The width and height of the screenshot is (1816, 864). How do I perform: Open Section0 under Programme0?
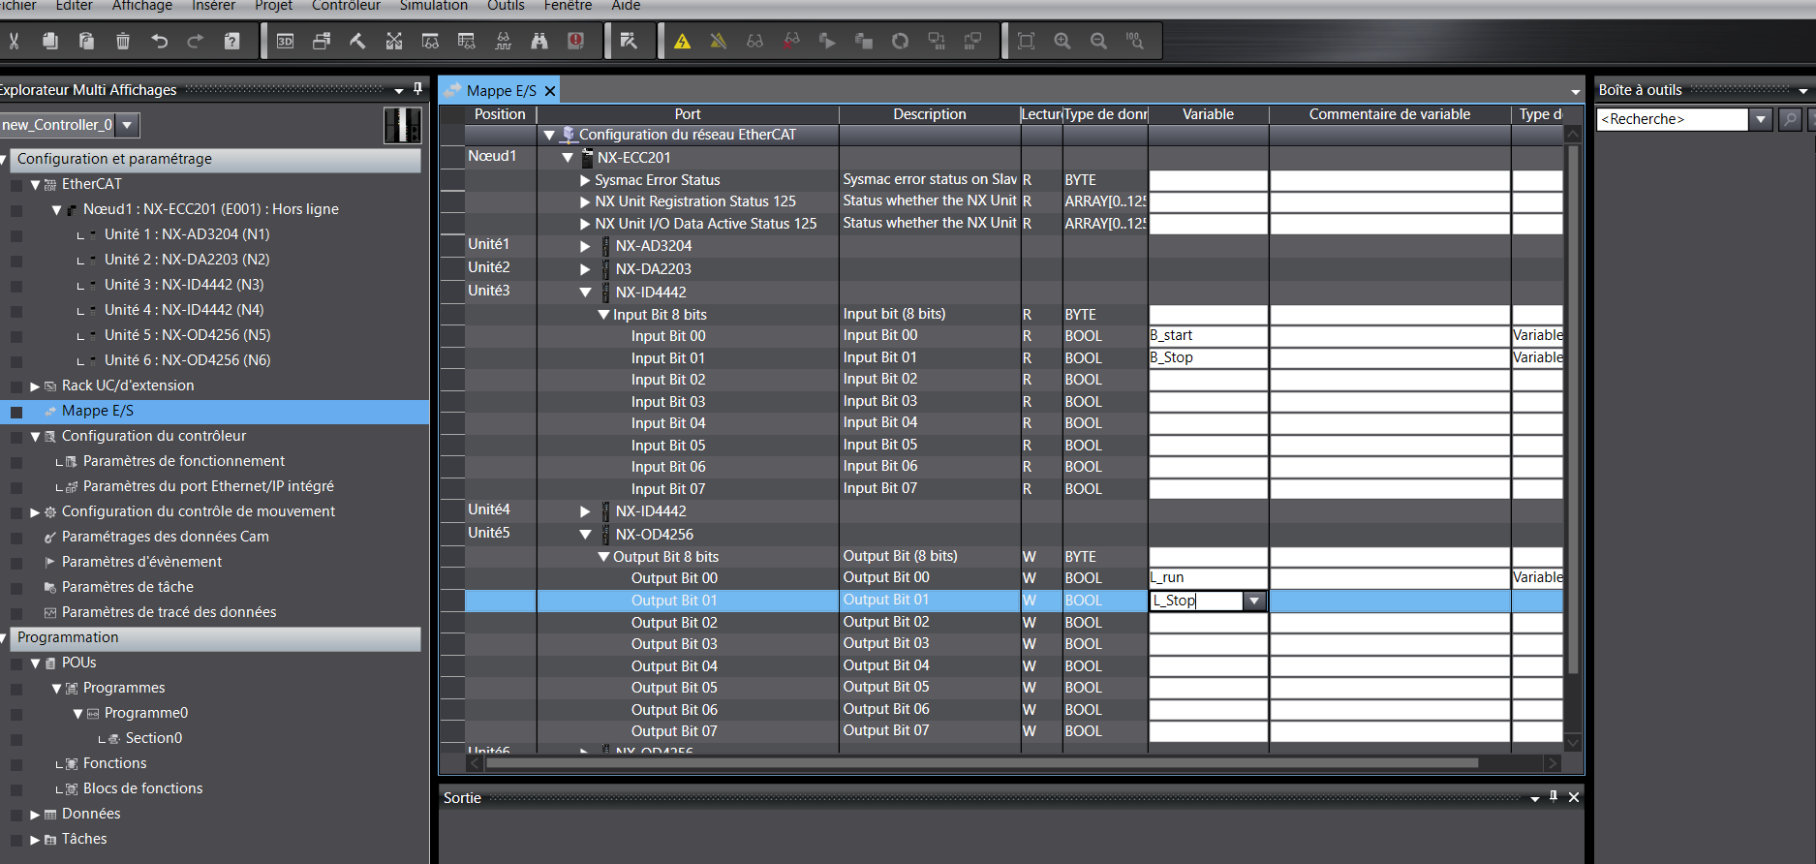pyautogui.click(x=153, y=738)
